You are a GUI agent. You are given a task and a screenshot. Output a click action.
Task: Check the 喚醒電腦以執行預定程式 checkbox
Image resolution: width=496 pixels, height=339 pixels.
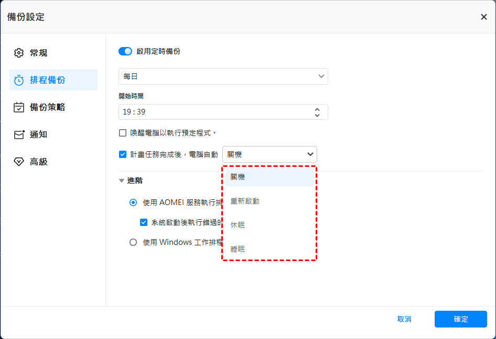(x=123, y=133)
